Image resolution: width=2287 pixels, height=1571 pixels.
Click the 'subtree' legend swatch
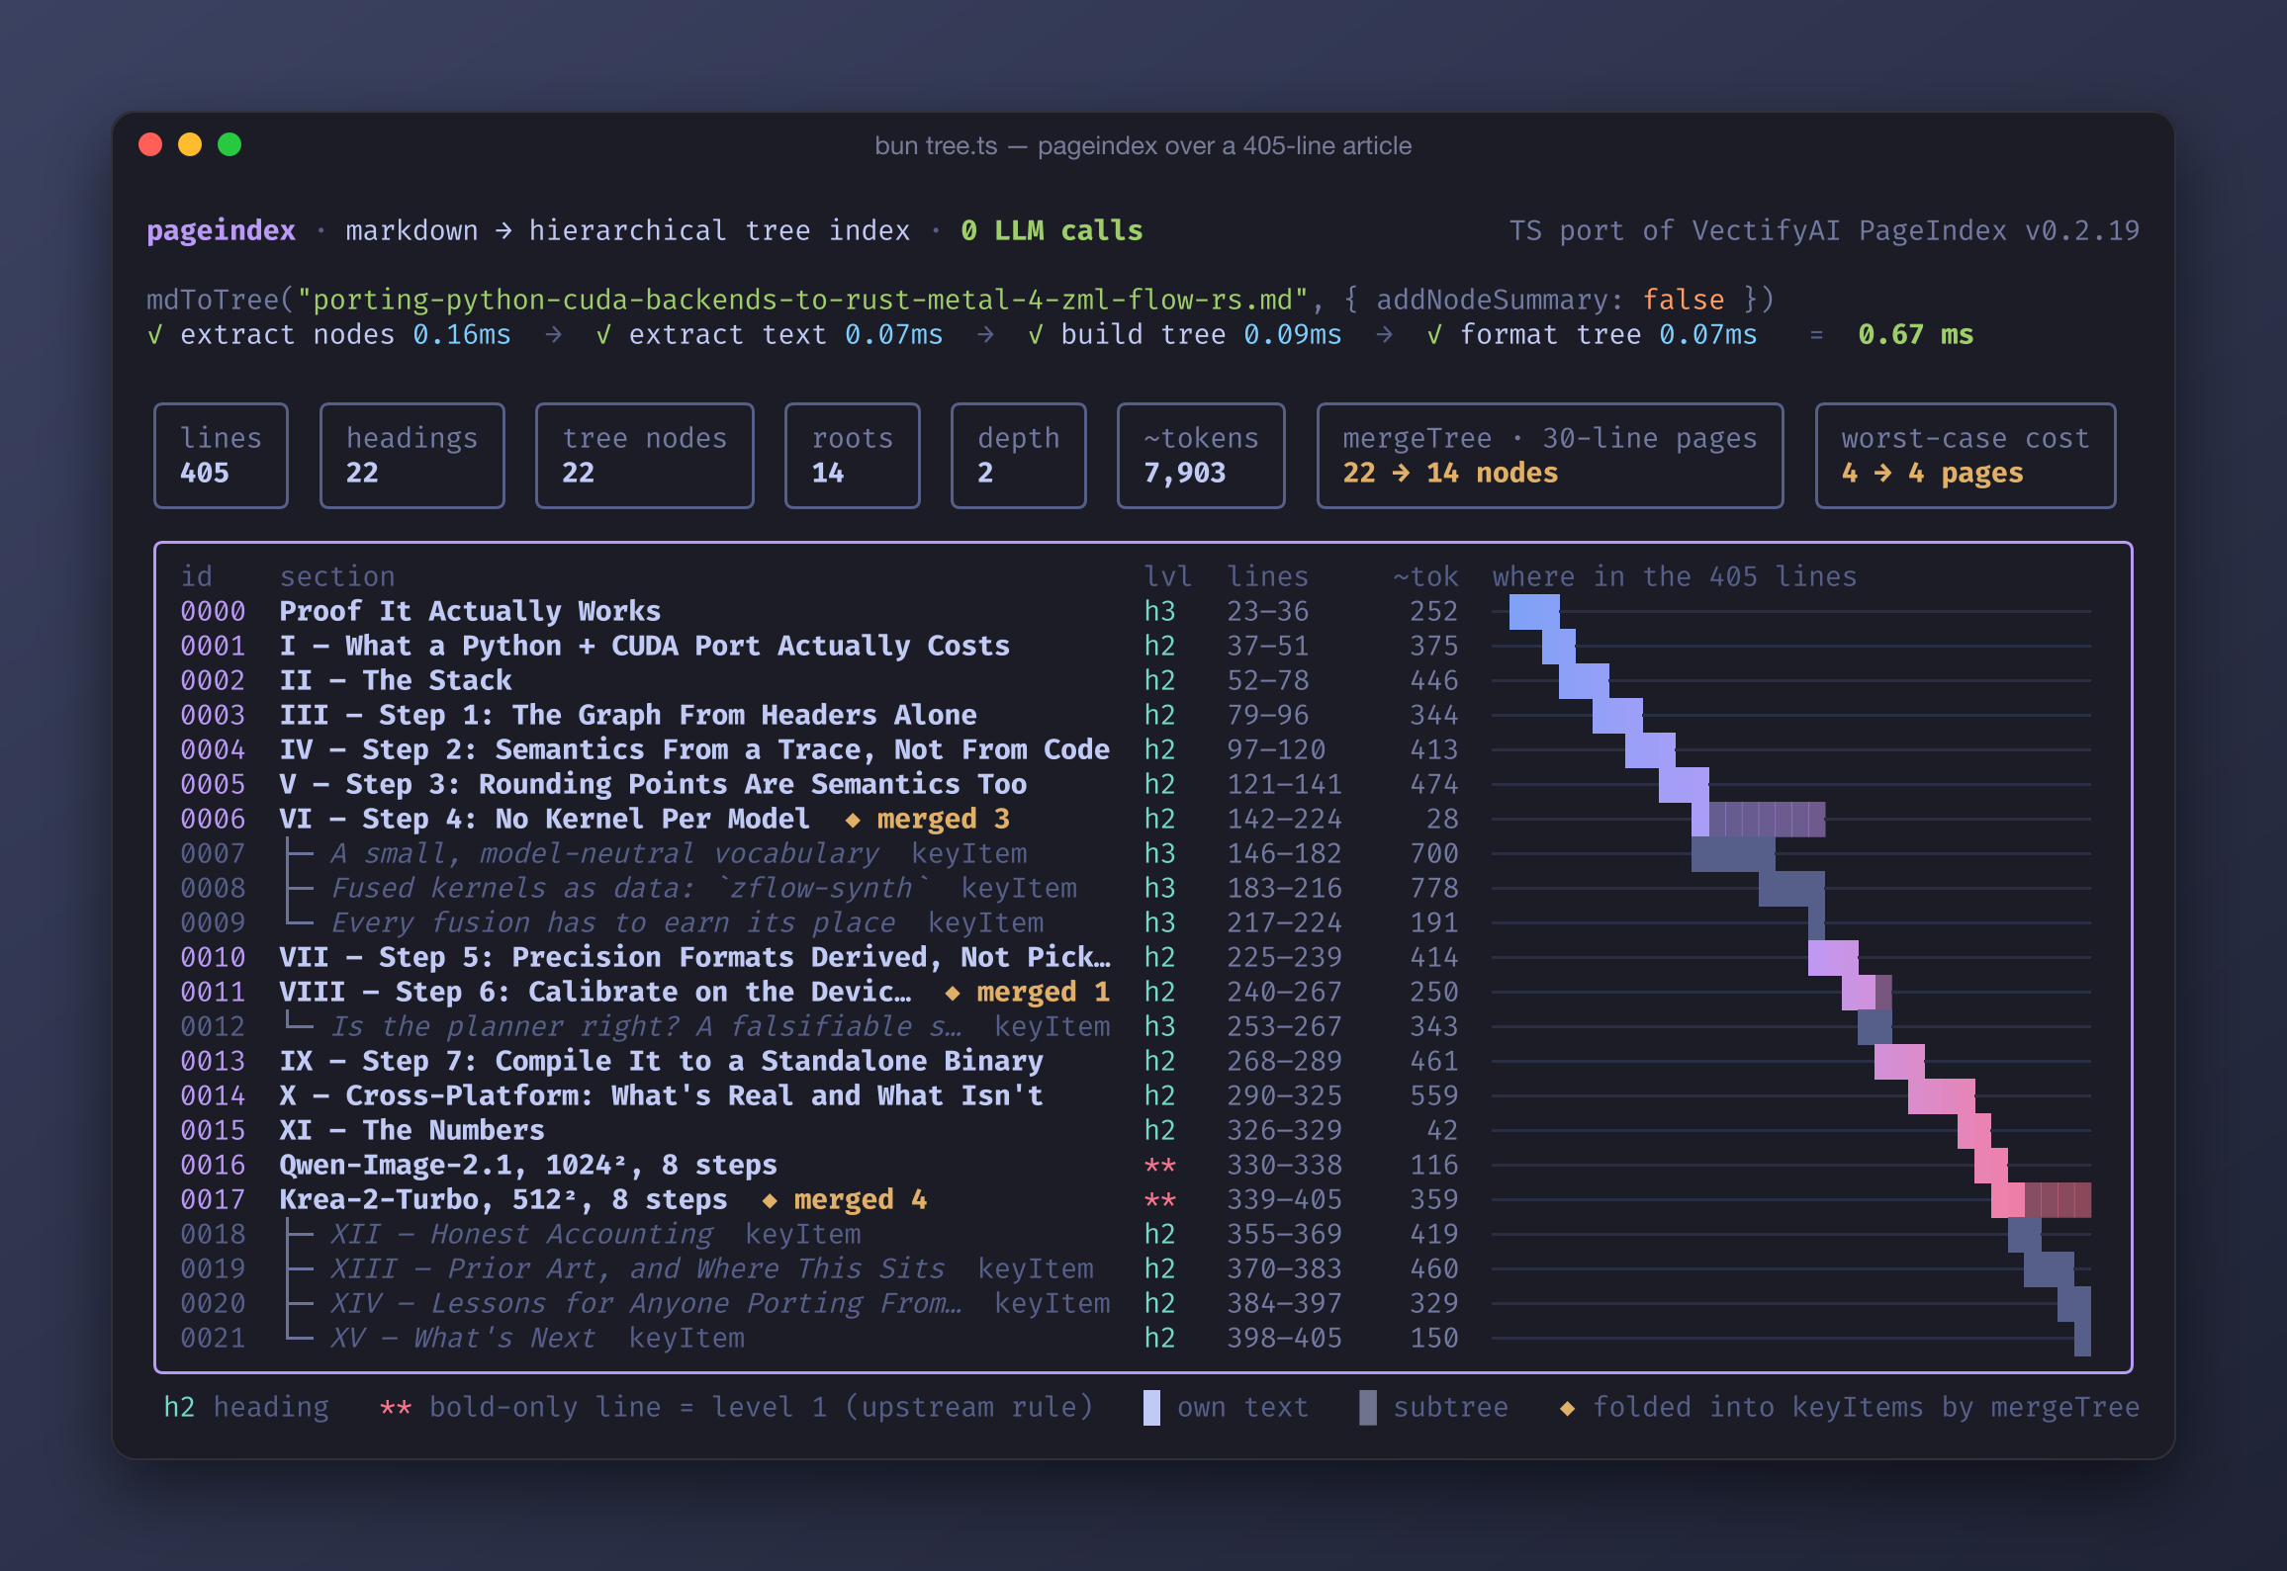point(1367,1407)
